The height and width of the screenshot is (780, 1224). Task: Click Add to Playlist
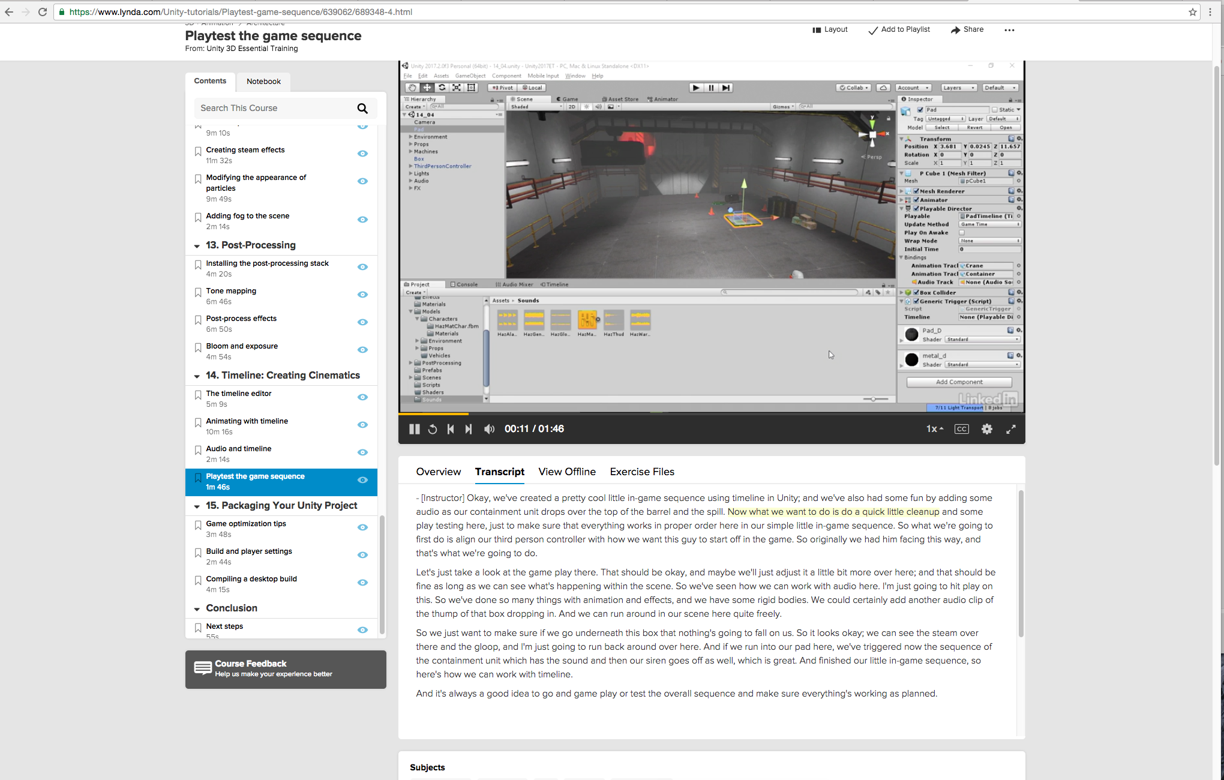click(x=899, y=29)
